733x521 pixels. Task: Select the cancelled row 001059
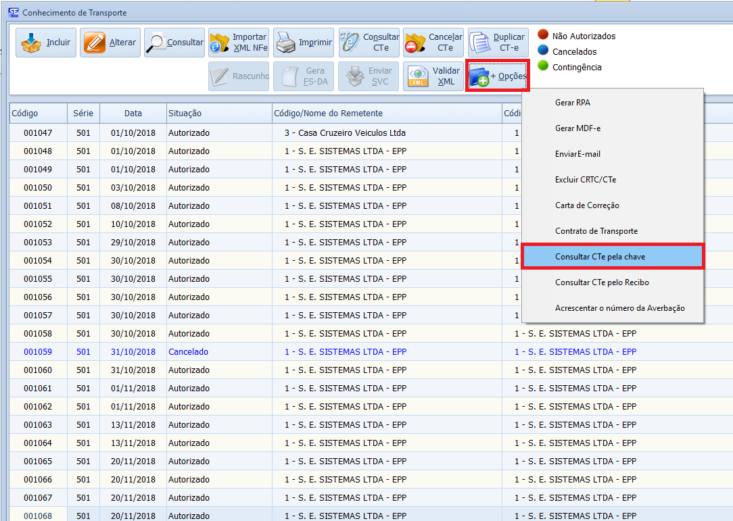pyautogui.click(x=188, y=352)
